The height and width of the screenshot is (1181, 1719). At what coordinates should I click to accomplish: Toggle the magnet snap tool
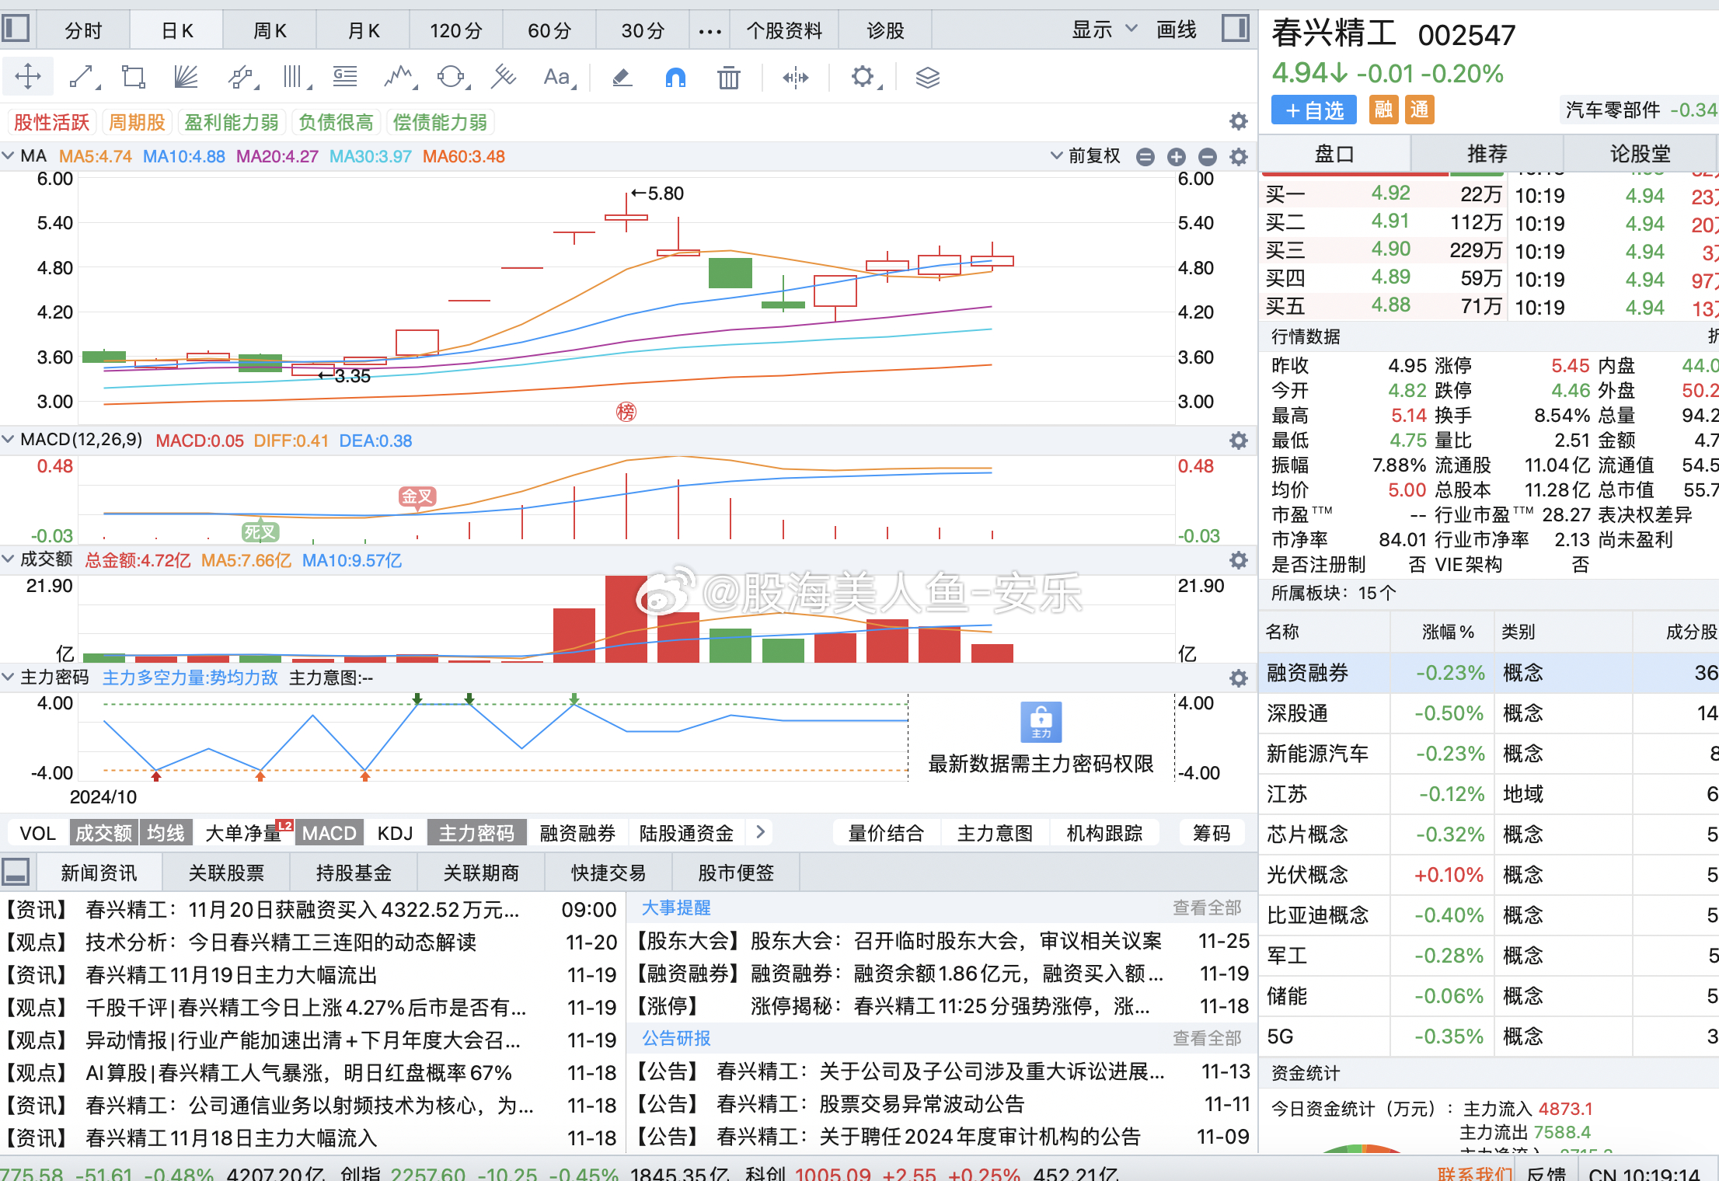point(675,77)
